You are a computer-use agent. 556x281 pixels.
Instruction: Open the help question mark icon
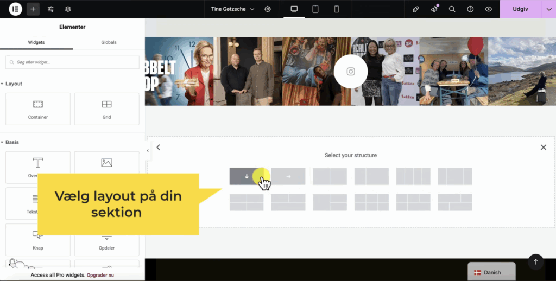pyautogui.click(x=470, y=9)
